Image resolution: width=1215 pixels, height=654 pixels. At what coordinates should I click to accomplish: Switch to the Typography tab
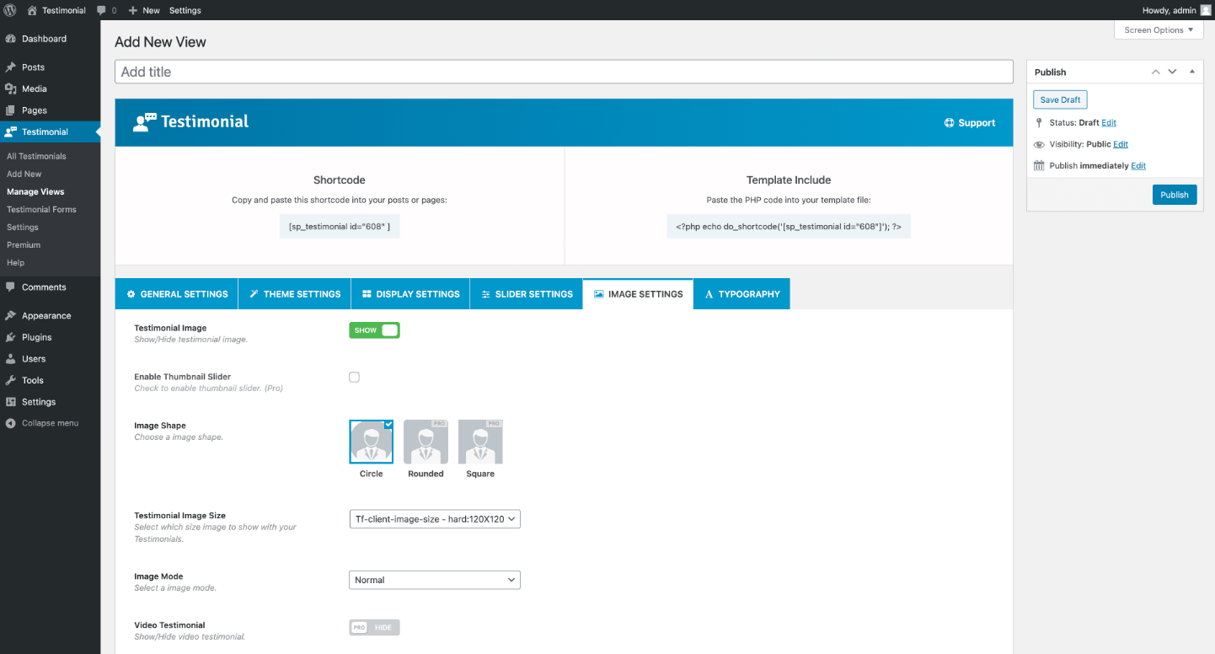[741, 294]
